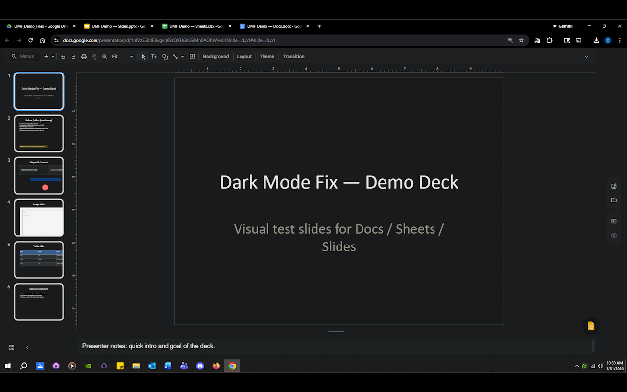Open the Theme panel
The height and width of the screenshot is (392, 627).
pos(267,57)
